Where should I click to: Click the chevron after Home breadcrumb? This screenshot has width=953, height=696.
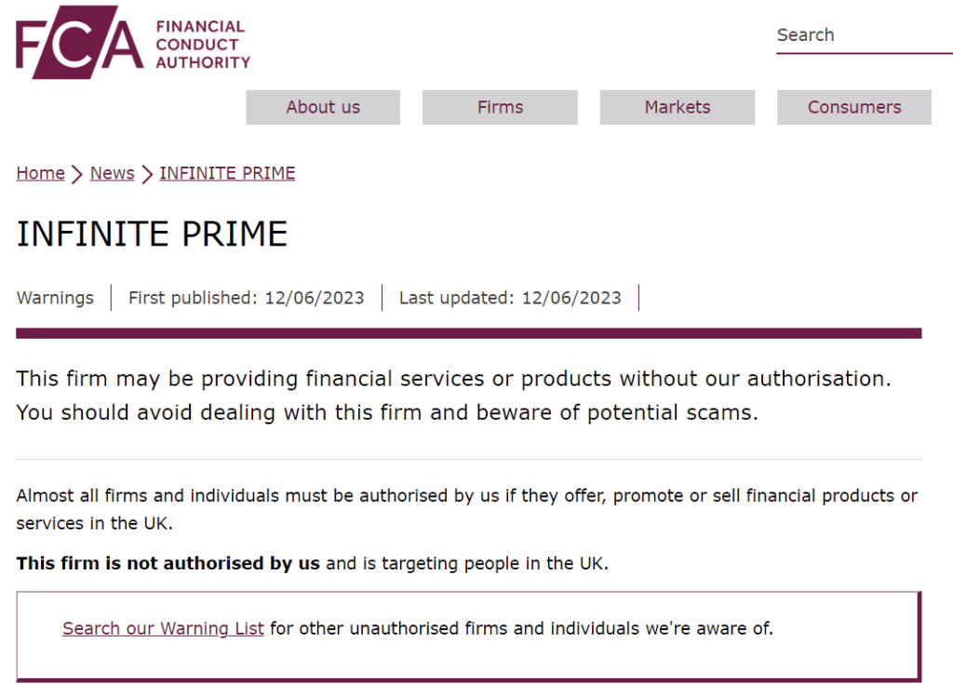(x=74, y=173)
